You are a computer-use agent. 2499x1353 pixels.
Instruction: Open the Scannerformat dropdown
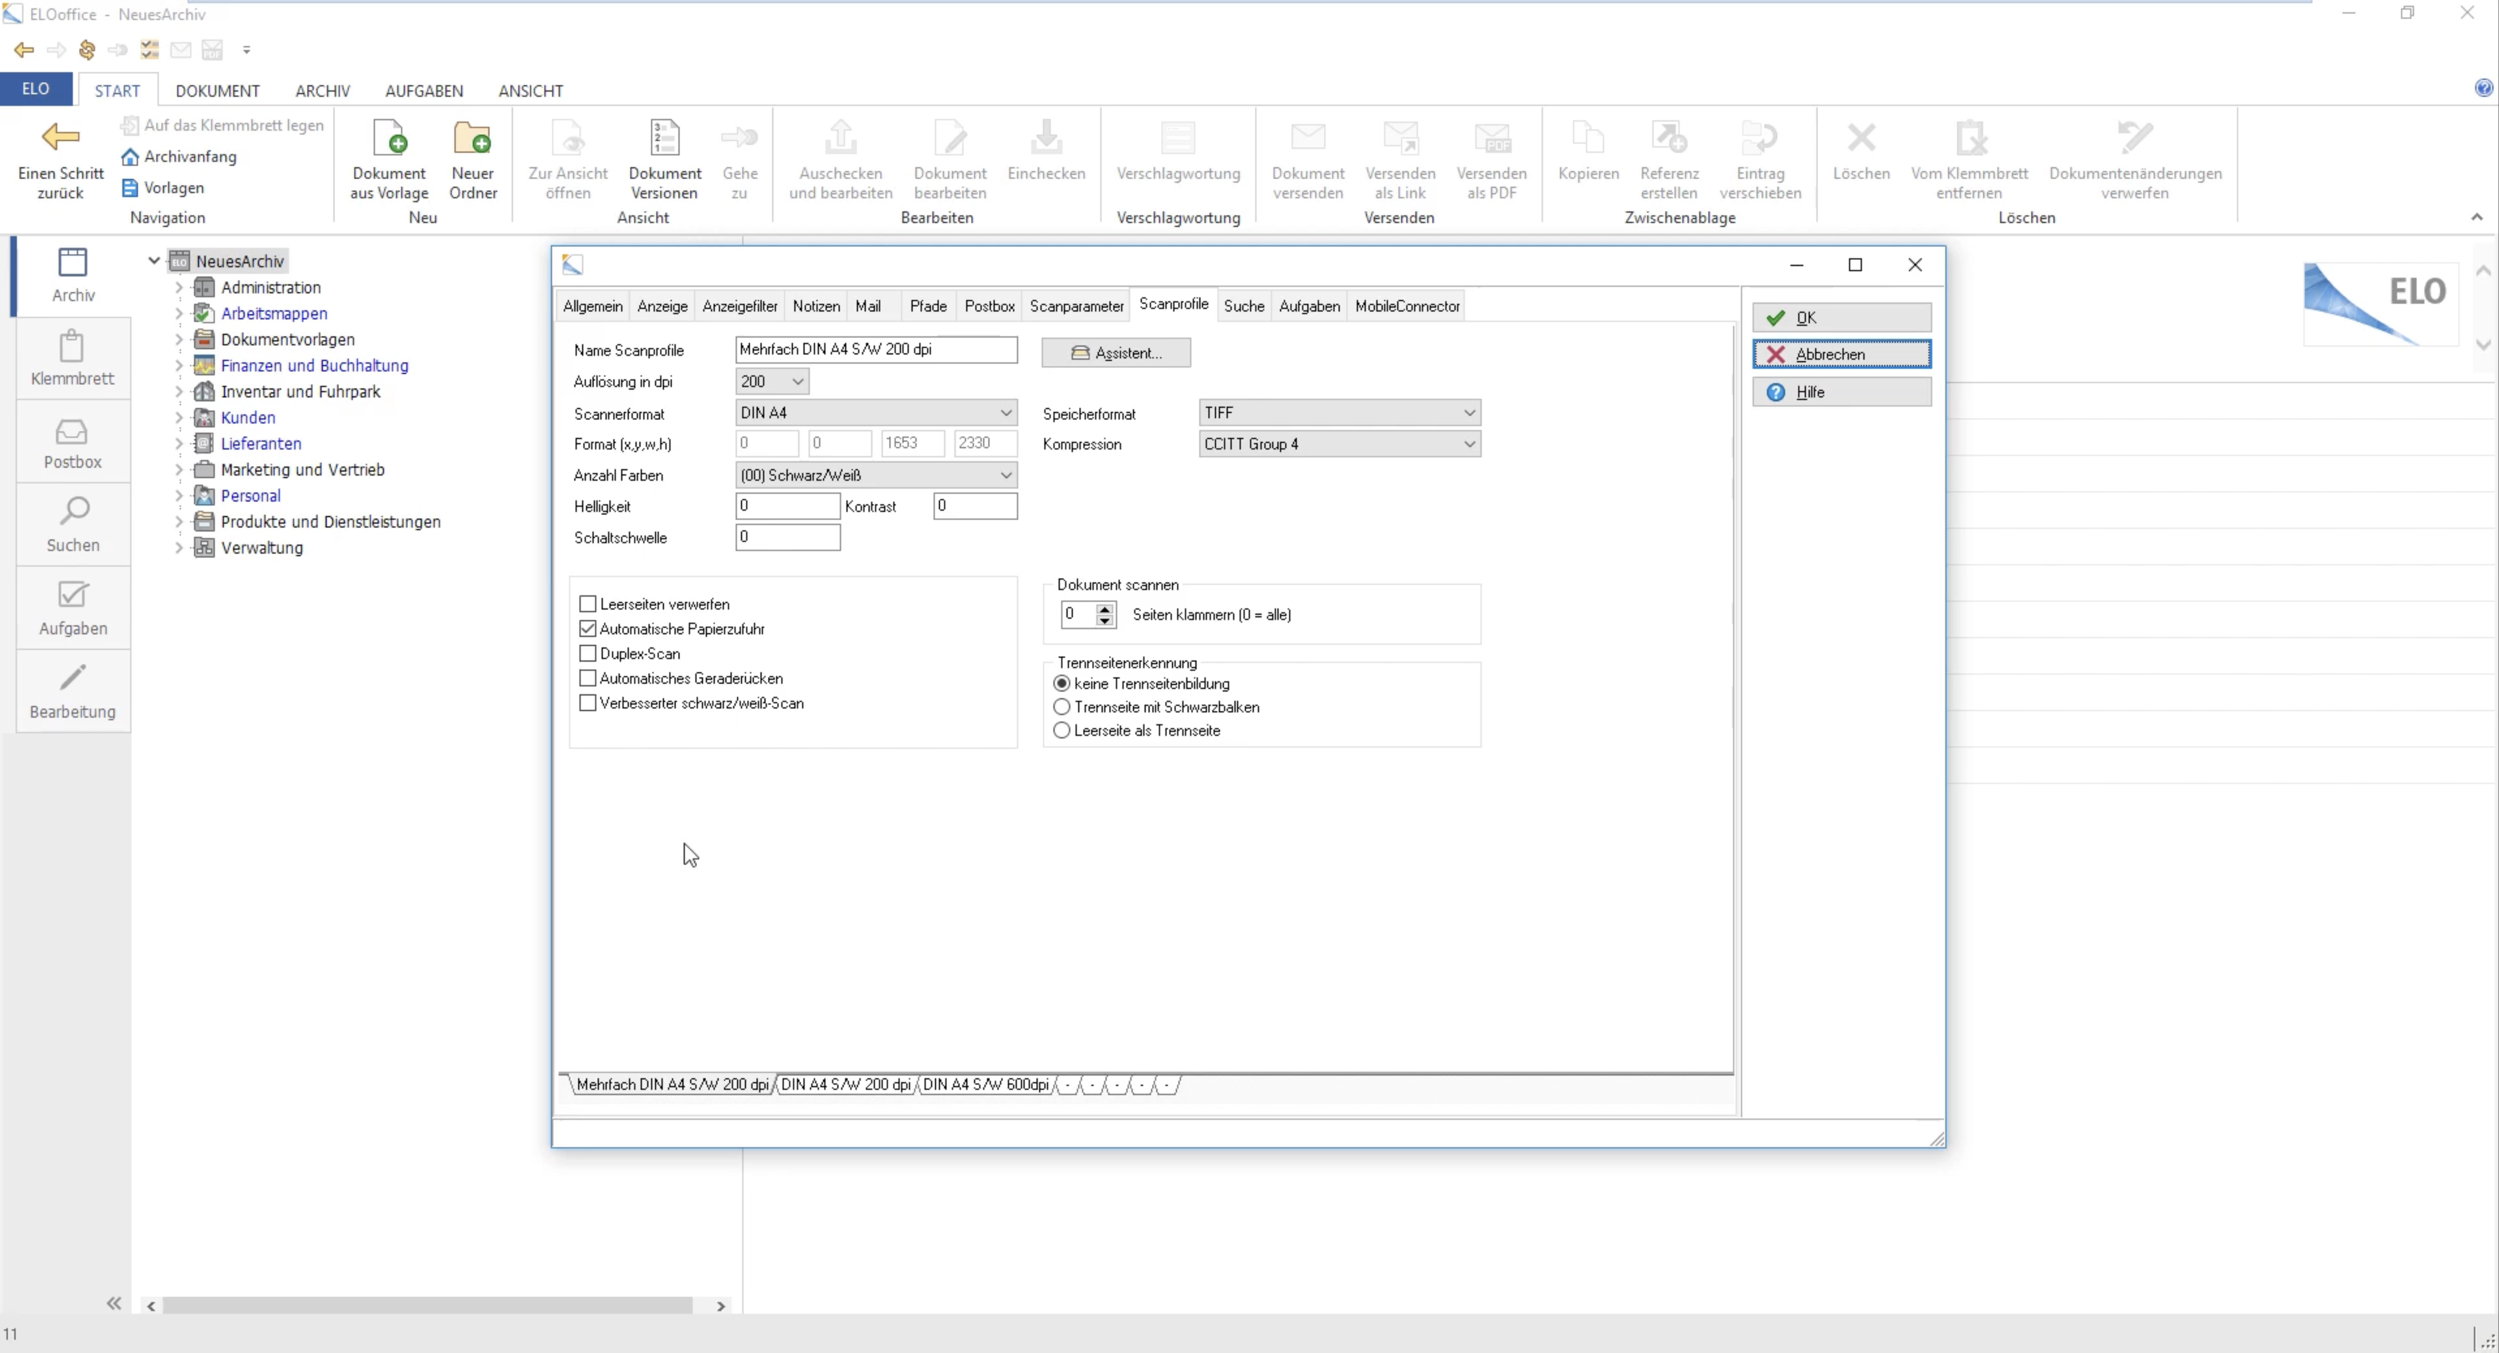876,412
